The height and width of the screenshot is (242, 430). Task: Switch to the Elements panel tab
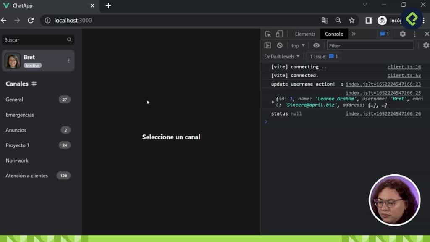click(x=304, y=34)
